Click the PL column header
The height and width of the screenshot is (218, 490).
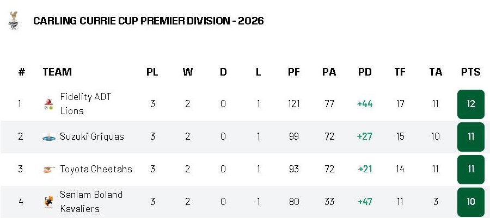(152, 72)
